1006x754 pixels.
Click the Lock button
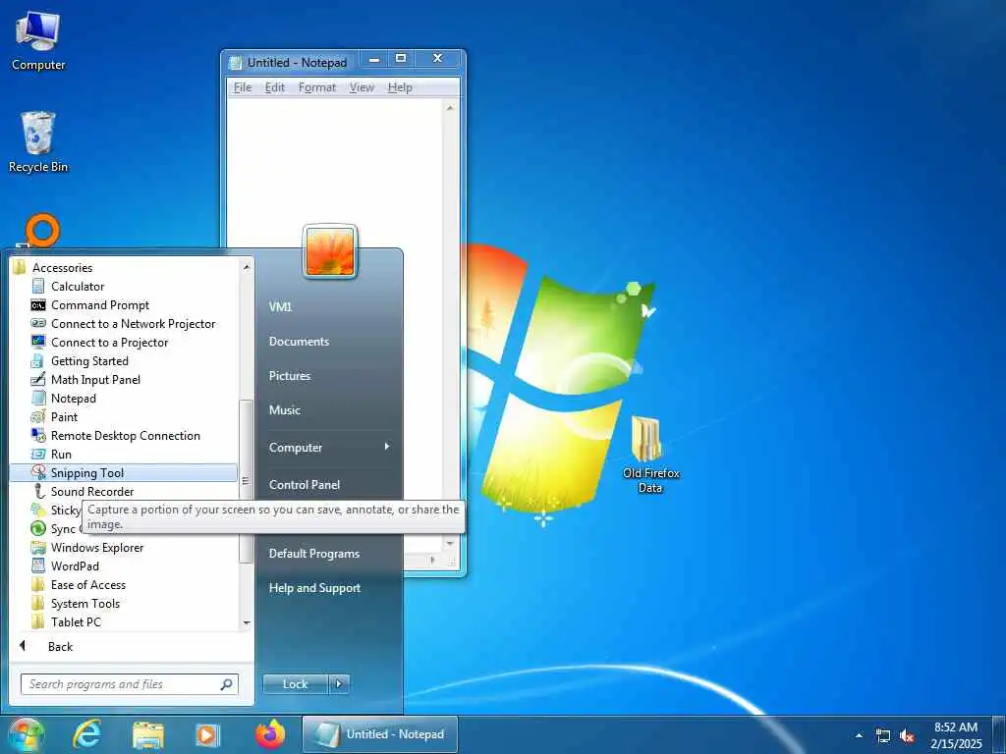point(295,684)
